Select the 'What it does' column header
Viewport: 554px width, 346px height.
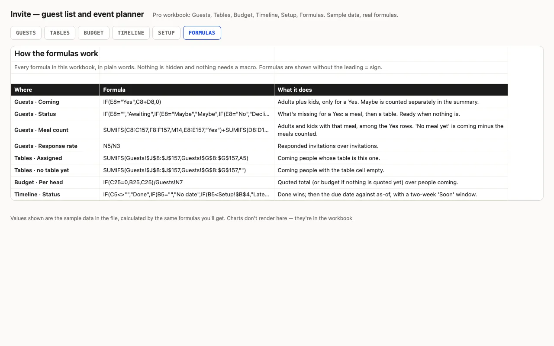pyautogui.click(x=391, y=90)
